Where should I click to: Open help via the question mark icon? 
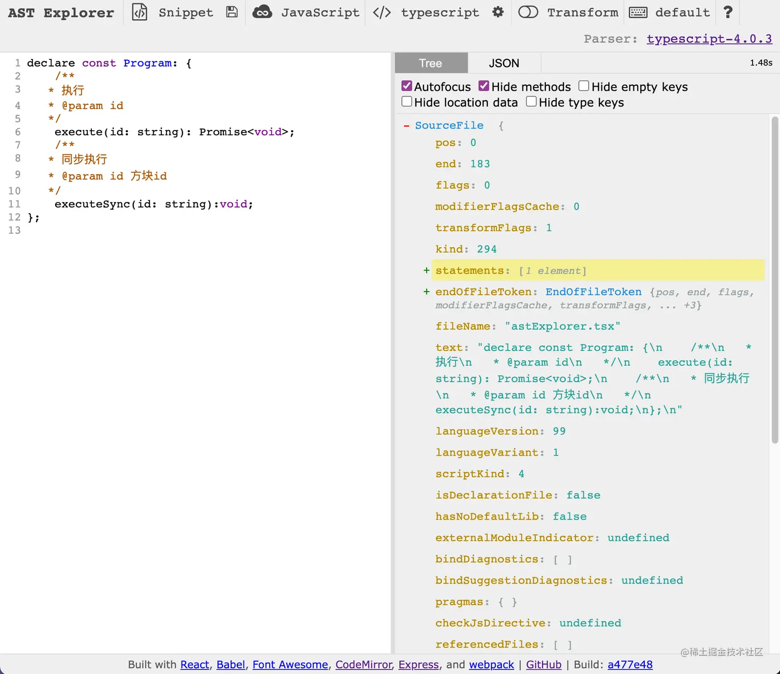pyautogui.click(x=727, y=12)
